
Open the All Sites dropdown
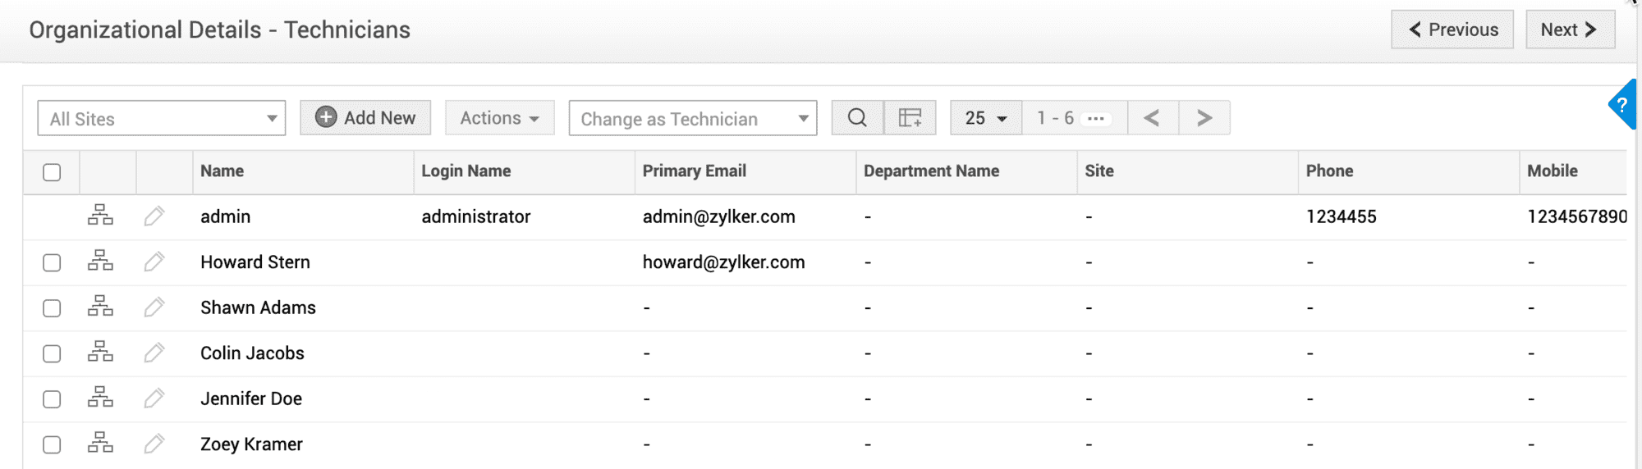[162, 119]
